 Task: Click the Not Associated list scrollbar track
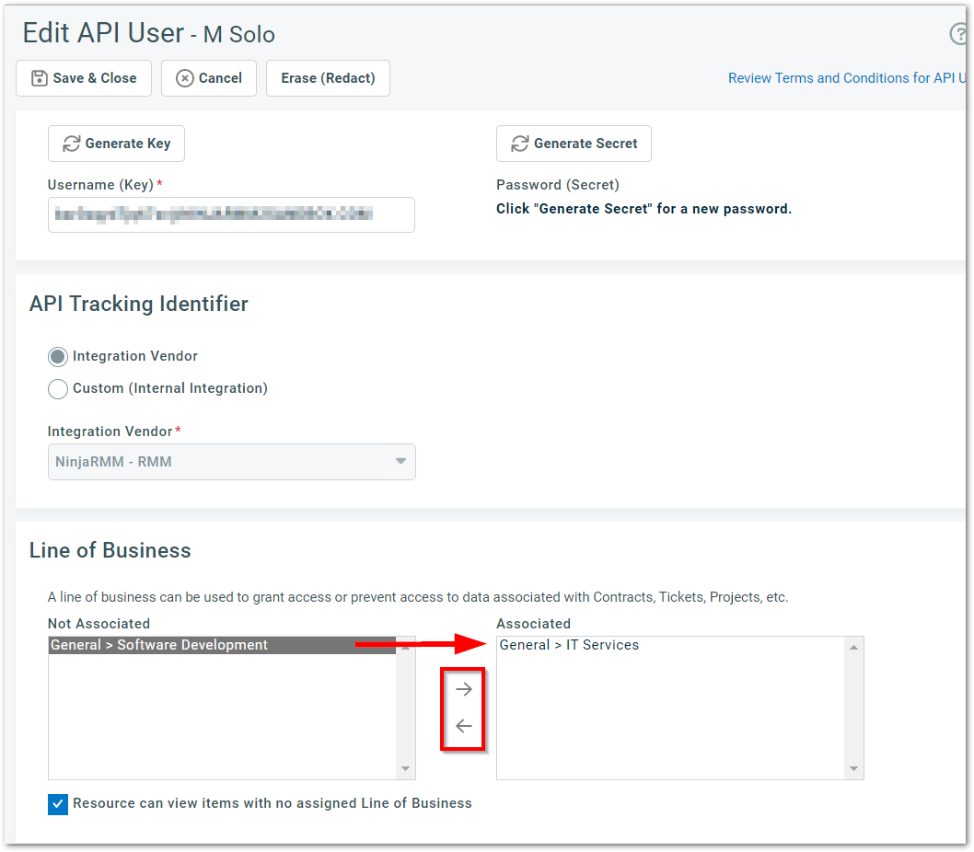pos(405,708)
